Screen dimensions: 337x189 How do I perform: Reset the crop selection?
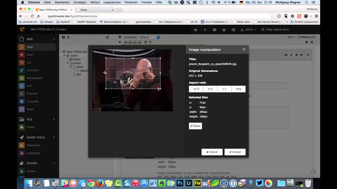pos(195,126)
